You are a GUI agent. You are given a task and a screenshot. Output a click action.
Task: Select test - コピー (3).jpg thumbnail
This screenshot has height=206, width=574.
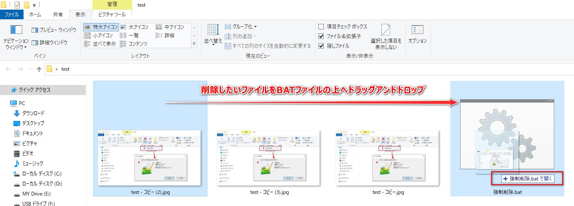269,157
